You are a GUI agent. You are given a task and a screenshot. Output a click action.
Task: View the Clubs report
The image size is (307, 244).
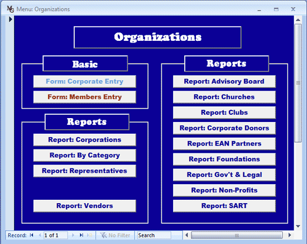tap(224, 112)
